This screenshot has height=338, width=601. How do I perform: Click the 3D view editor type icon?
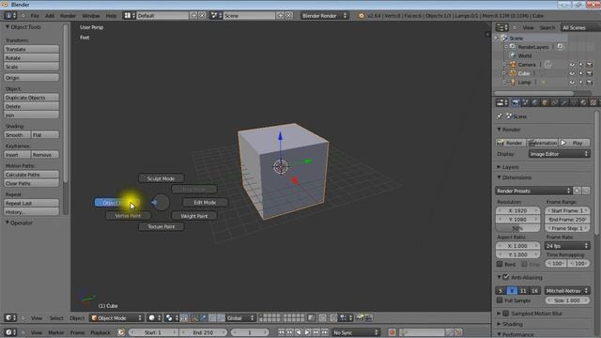click(10, 317)
